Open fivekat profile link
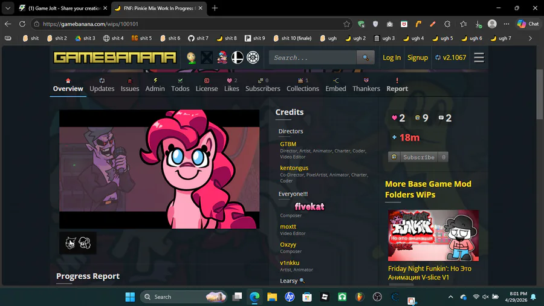 point(309,206)
